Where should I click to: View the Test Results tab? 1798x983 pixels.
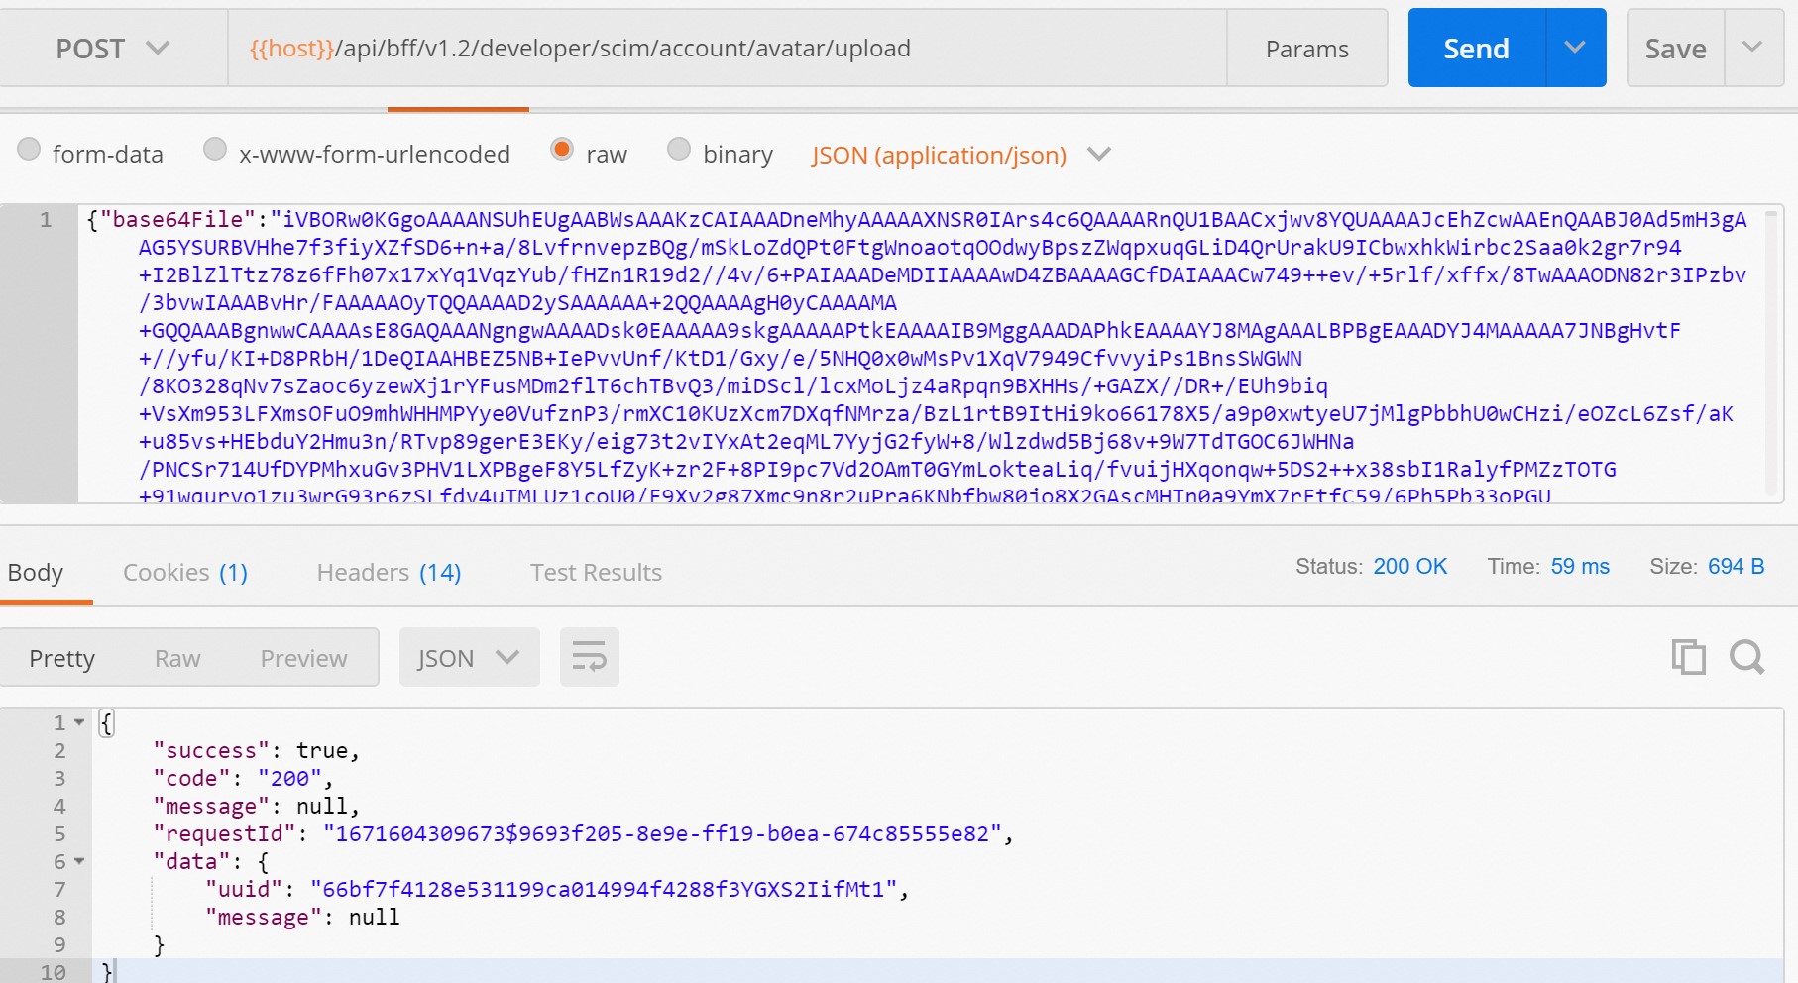pyautogui.click(x=596, y=573)
